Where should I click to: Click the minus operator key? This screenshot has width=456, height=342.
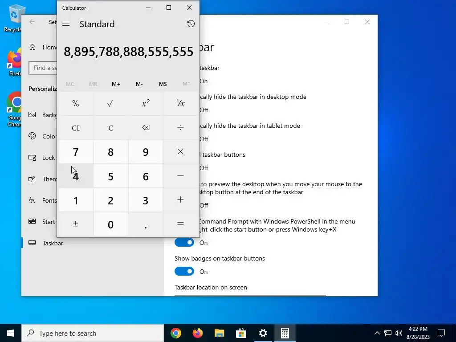(180, 176)
